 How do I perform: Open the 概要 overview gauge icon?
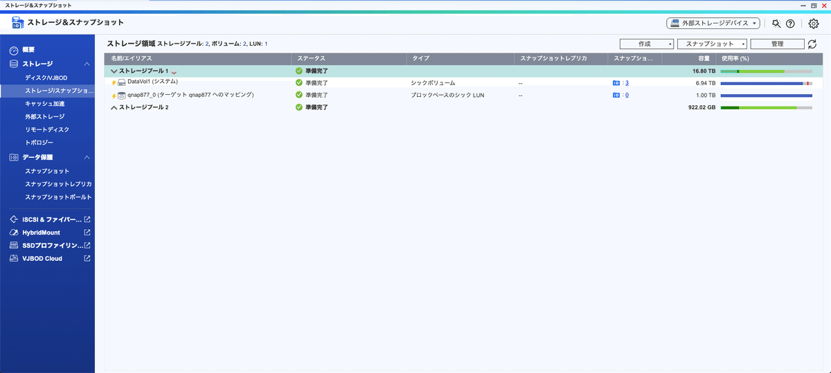pos(14,50)
